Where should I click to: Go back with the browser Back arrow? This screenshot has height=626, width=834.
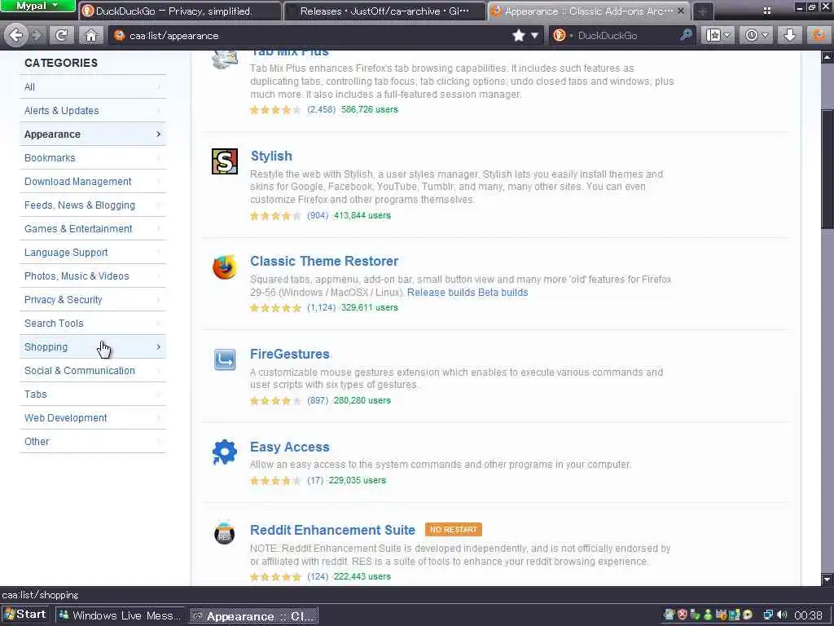tap(15, 36)
